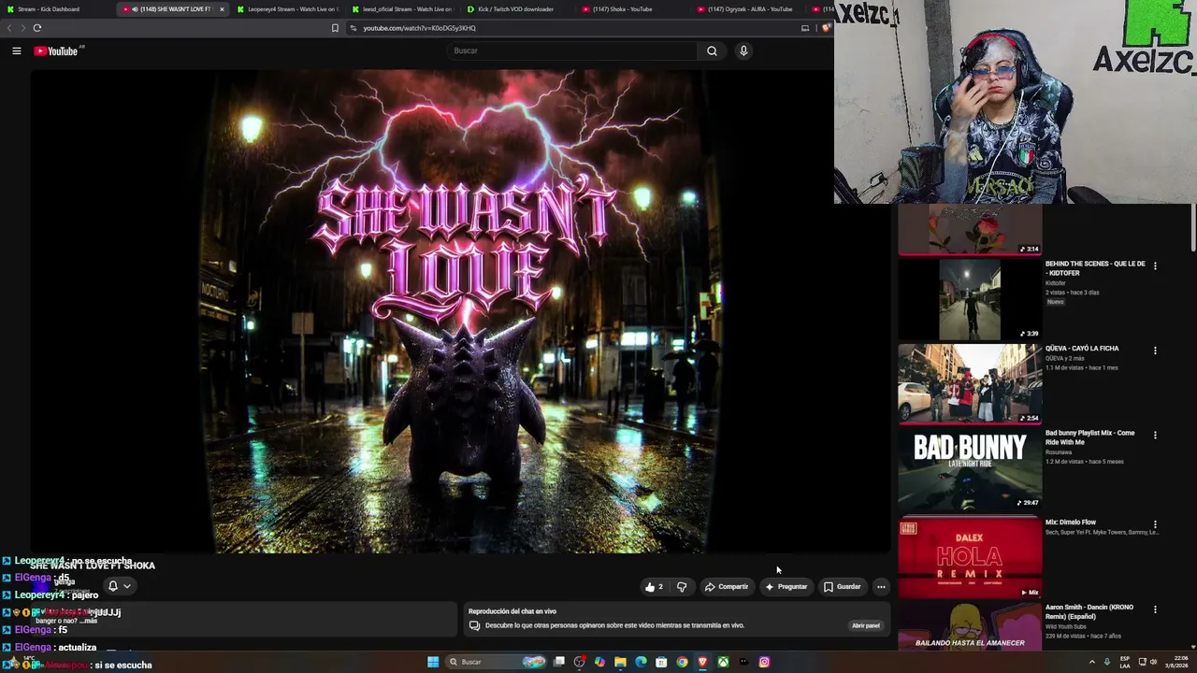Open Instagram from the taskbar

764,662
